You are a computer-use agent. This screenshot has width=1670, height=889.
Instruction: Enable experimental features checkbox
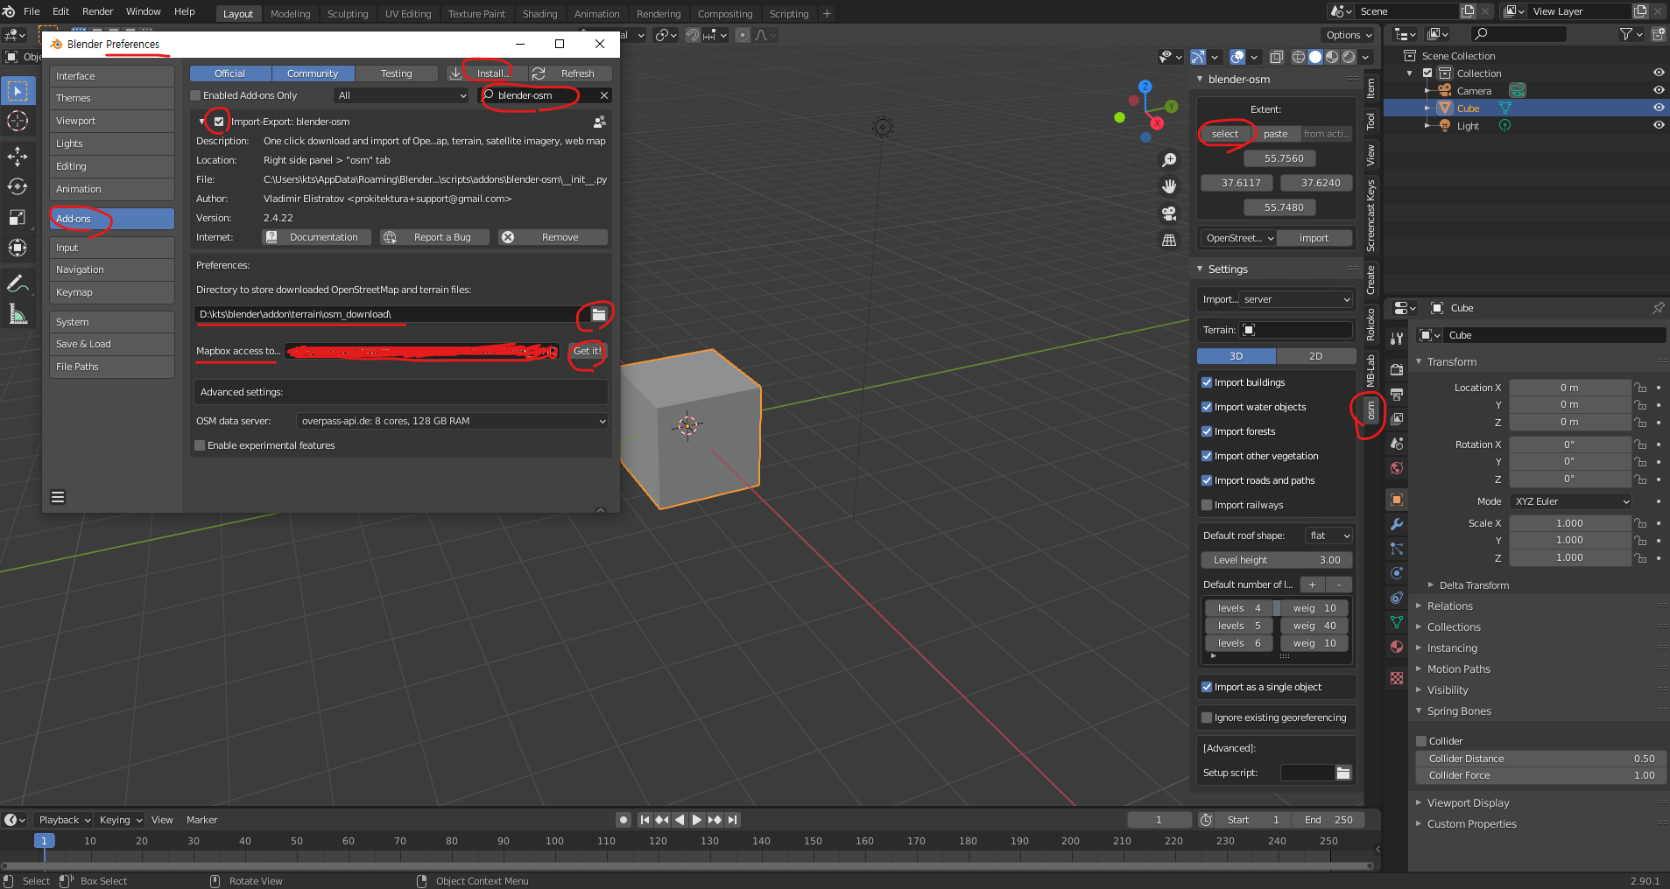[200, 445]
